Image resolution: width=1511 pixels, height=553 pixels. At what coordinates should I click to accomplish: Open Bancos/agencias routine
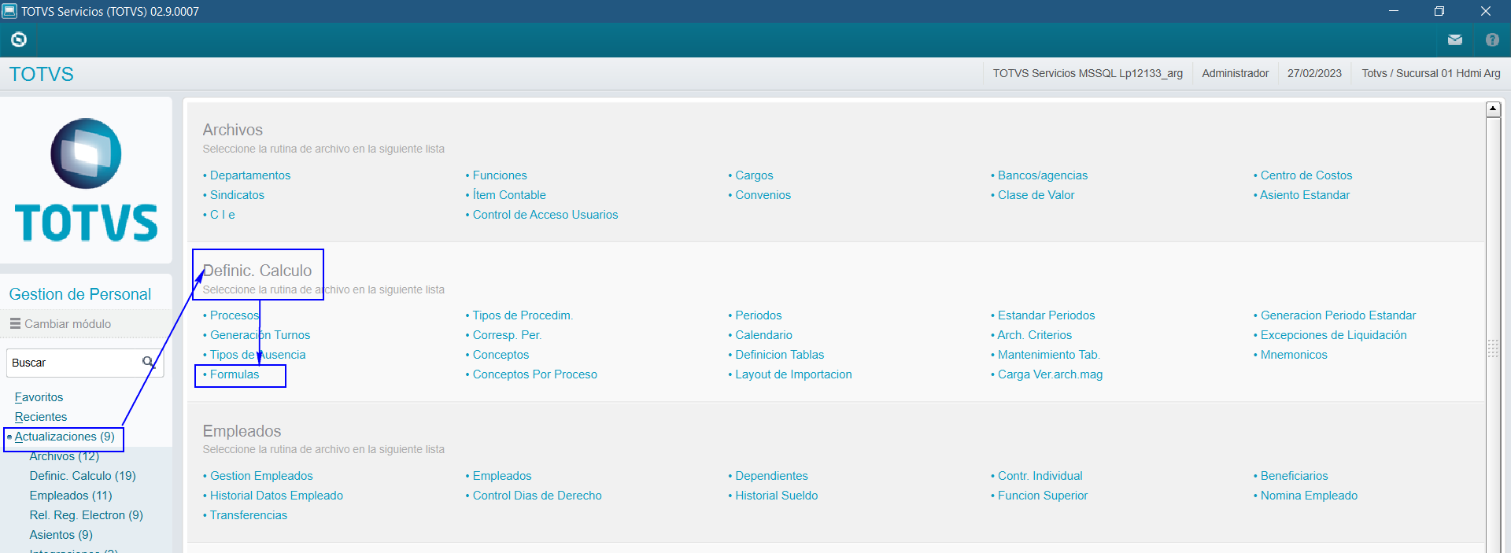pyautogui.click(x=1043, y=175)
